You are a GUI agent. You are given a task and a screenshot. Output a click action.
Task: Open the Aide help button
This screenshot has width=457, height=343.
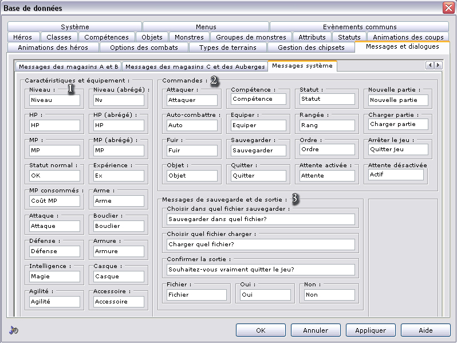[x=426, y=330]
